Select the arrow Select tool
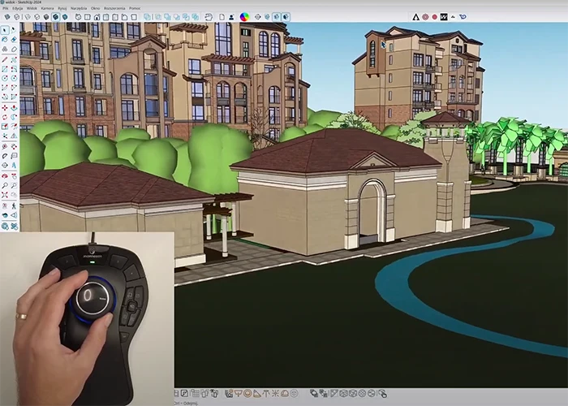The image size is (568, 406). pos(5,29)
